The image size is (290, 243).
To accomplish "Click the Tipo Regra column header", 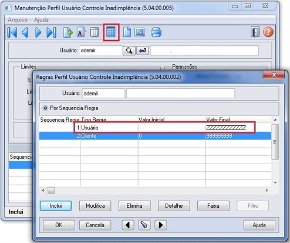I will pyautogui.click(x=109, y=119).
